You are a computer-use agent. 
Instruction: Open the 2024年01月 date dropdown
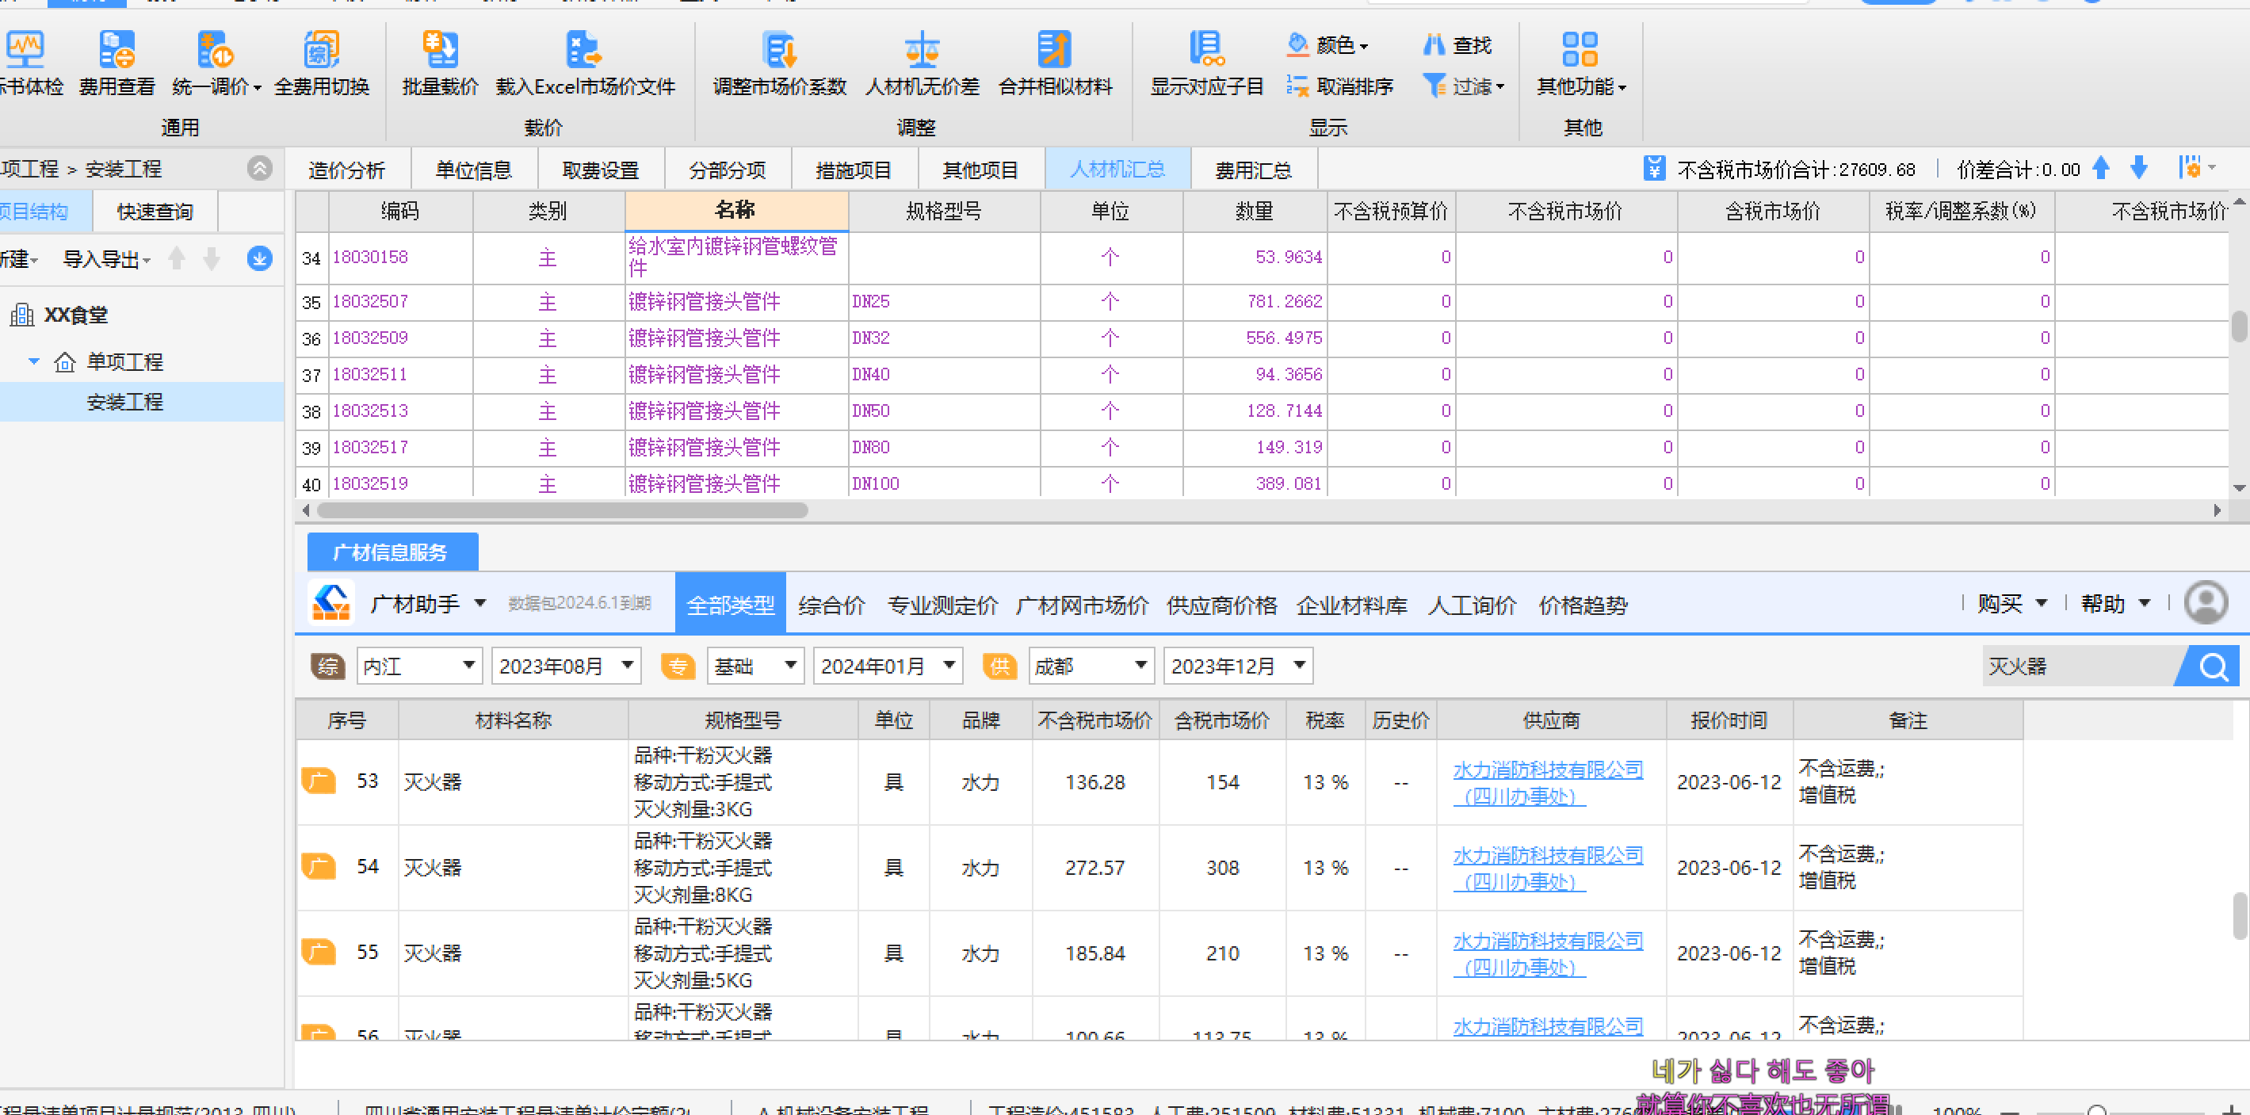point(888,666)
